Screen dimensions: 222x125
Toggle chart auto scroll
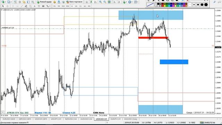[114, 2]
